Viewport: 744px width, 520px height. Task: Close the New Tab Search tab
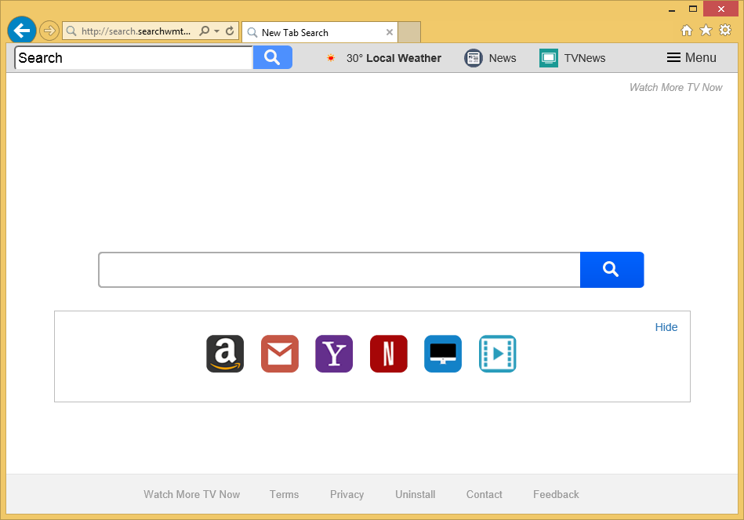click(x=389, y=32)
